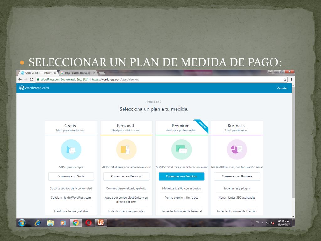321x241 pixels.
Task: Click 'Comenzar con Gratis' button
Action: point(71,176)
